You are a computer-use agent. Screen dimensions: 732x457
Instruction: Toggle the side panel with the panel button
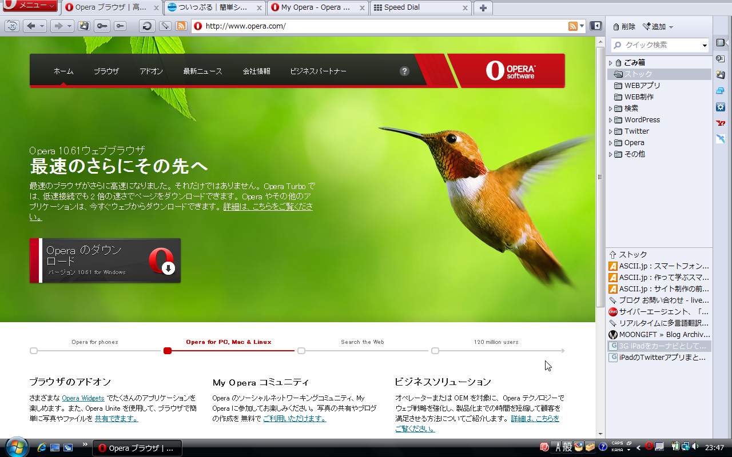coord(596,26)
